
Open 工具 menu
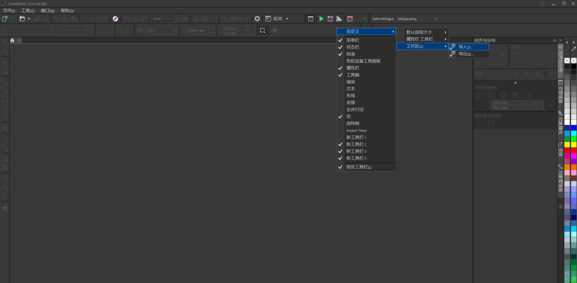28,10
